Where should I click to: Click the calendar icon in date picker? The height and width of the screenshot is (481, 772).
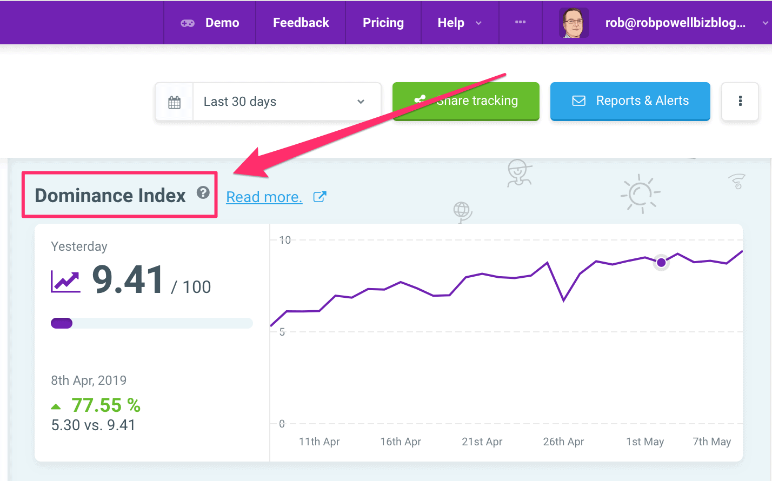[174, 102]
